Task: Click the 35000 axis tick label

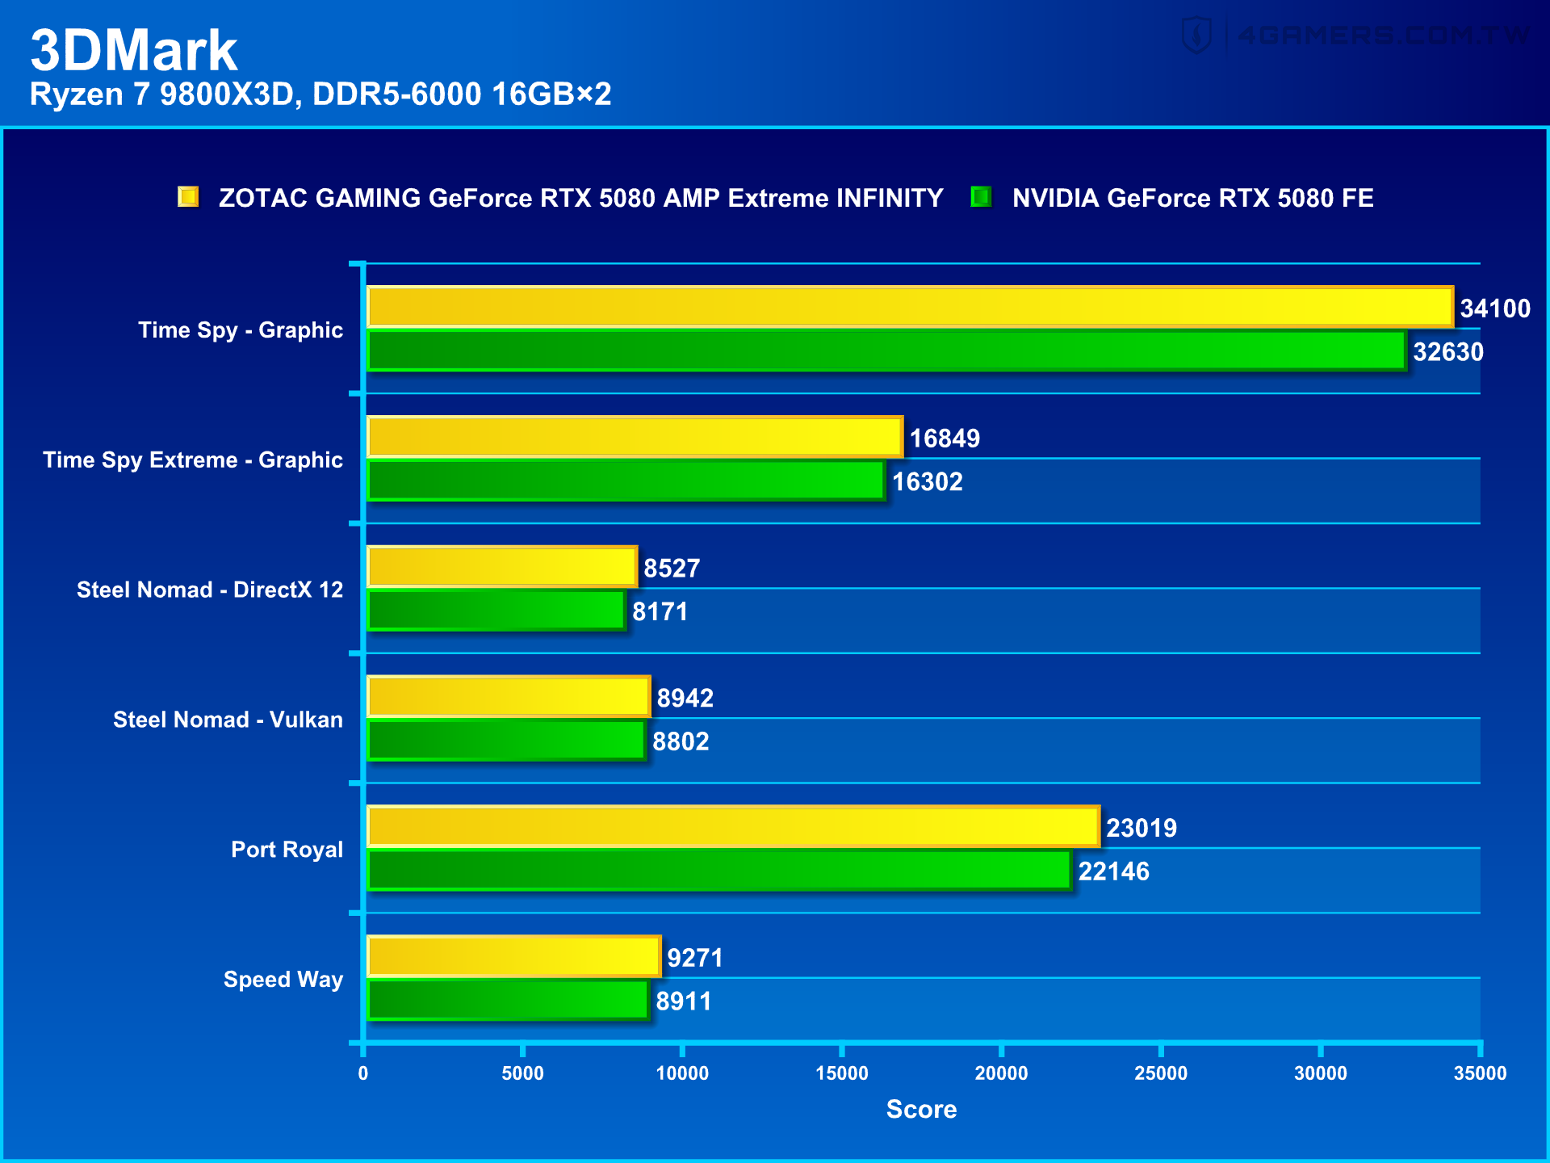Action: point(1481,1073)
